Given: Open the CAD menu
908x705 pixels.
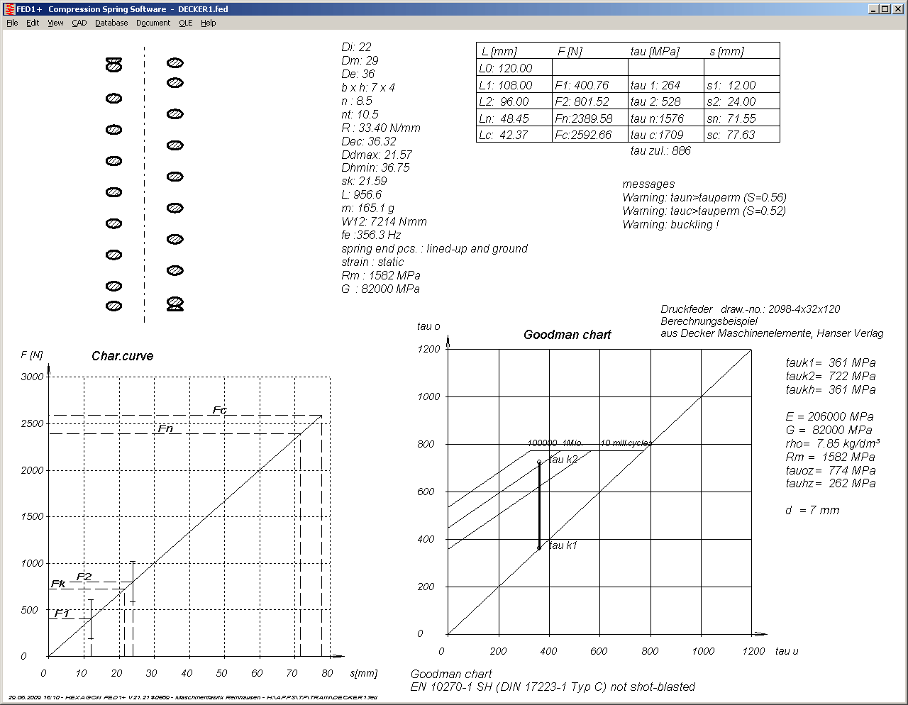Looking at the screenshot, I should [79, 23].
